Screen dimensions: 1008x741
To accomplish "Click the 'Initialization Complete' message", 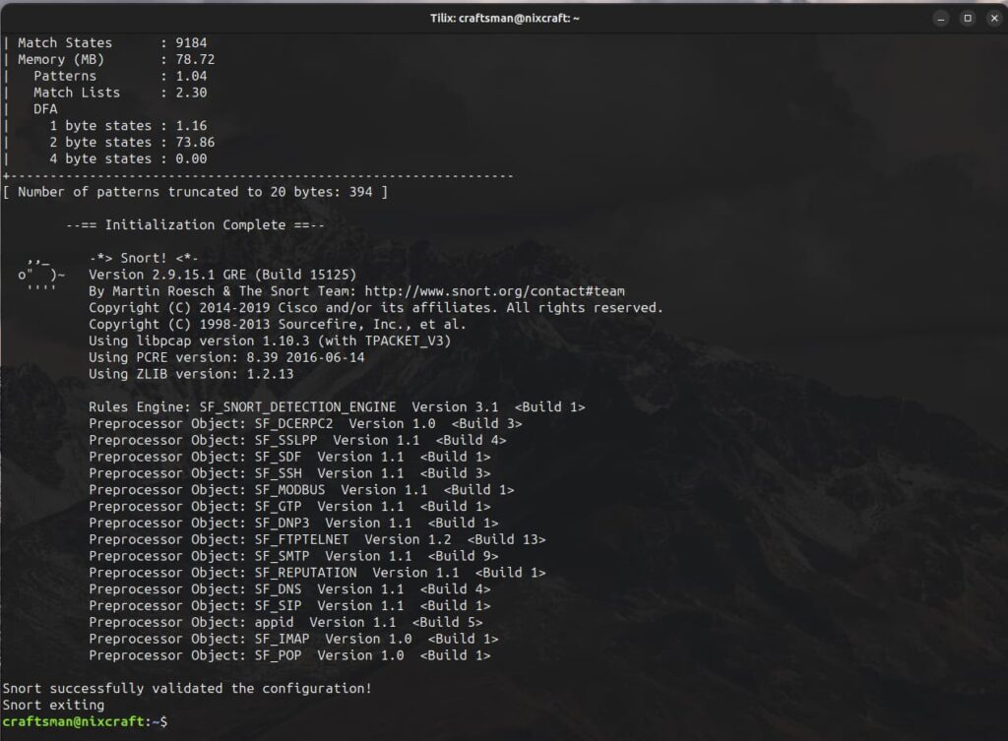I will 196,225.
